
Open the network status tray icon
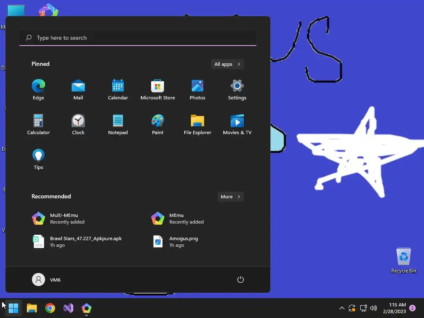point(363,308)
